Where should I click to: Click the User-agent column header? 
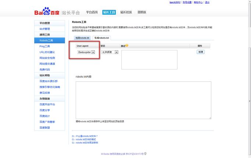point(87,46)
